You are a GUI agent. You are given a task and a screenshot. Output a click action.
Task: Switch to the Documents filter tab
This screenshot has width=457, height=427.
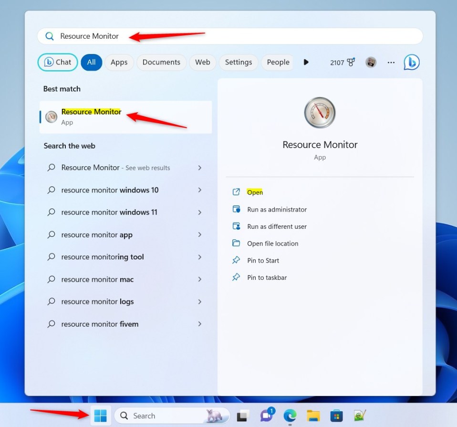(161, 62)
